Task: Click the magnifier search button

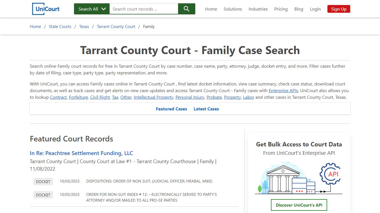Action: pos(187,9)
